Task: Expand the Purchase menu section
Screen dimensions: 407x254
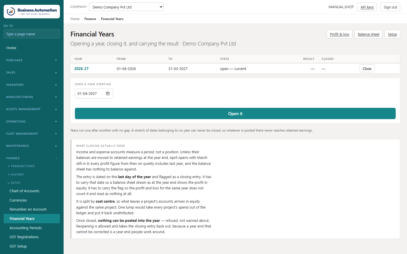Action: tap(32, 60)
